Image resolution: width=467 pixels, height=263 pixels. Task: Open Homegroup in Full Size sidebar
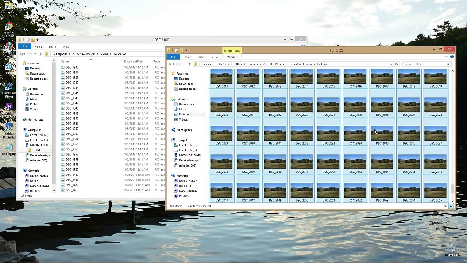click(184, 130)
